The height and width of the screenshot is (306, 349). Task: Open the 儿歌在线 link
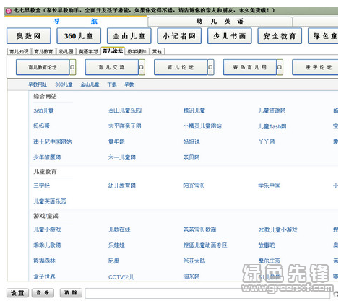(x=119, y=229)
